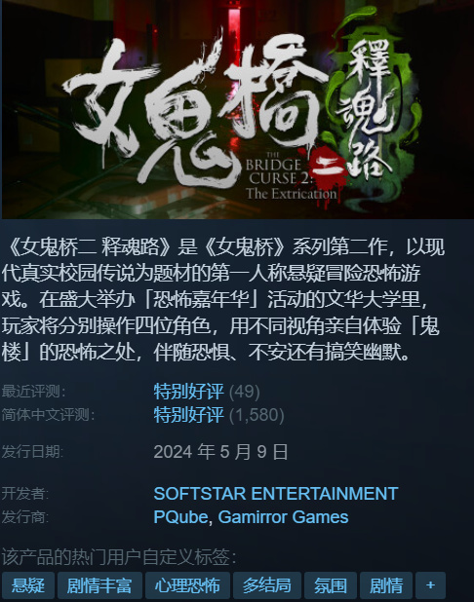Expand more tags with plus button
Screen dimensions: 474x602
click(x=430, y=585)
